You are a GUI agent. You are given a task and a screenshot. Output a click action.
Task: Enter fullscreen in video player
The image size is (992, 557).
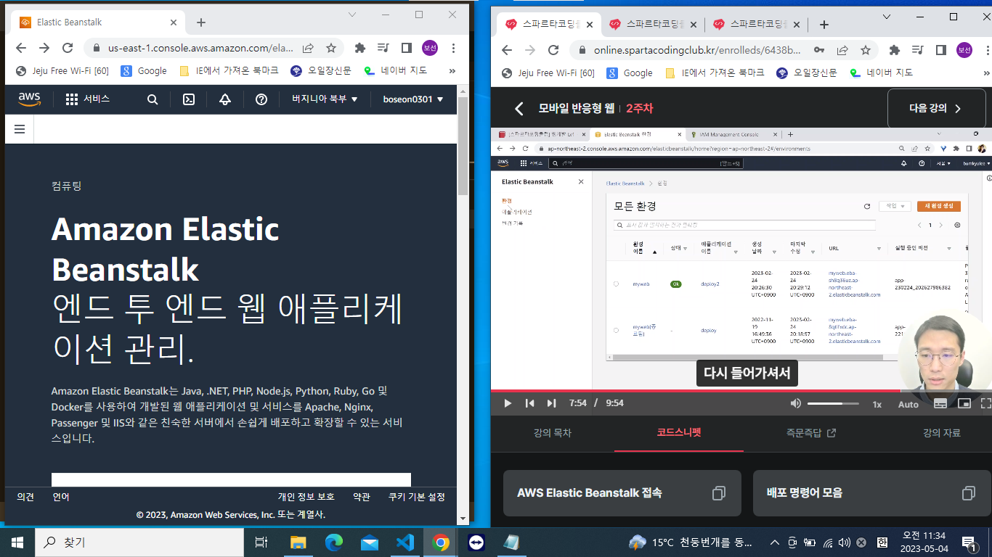click(986, 404)
